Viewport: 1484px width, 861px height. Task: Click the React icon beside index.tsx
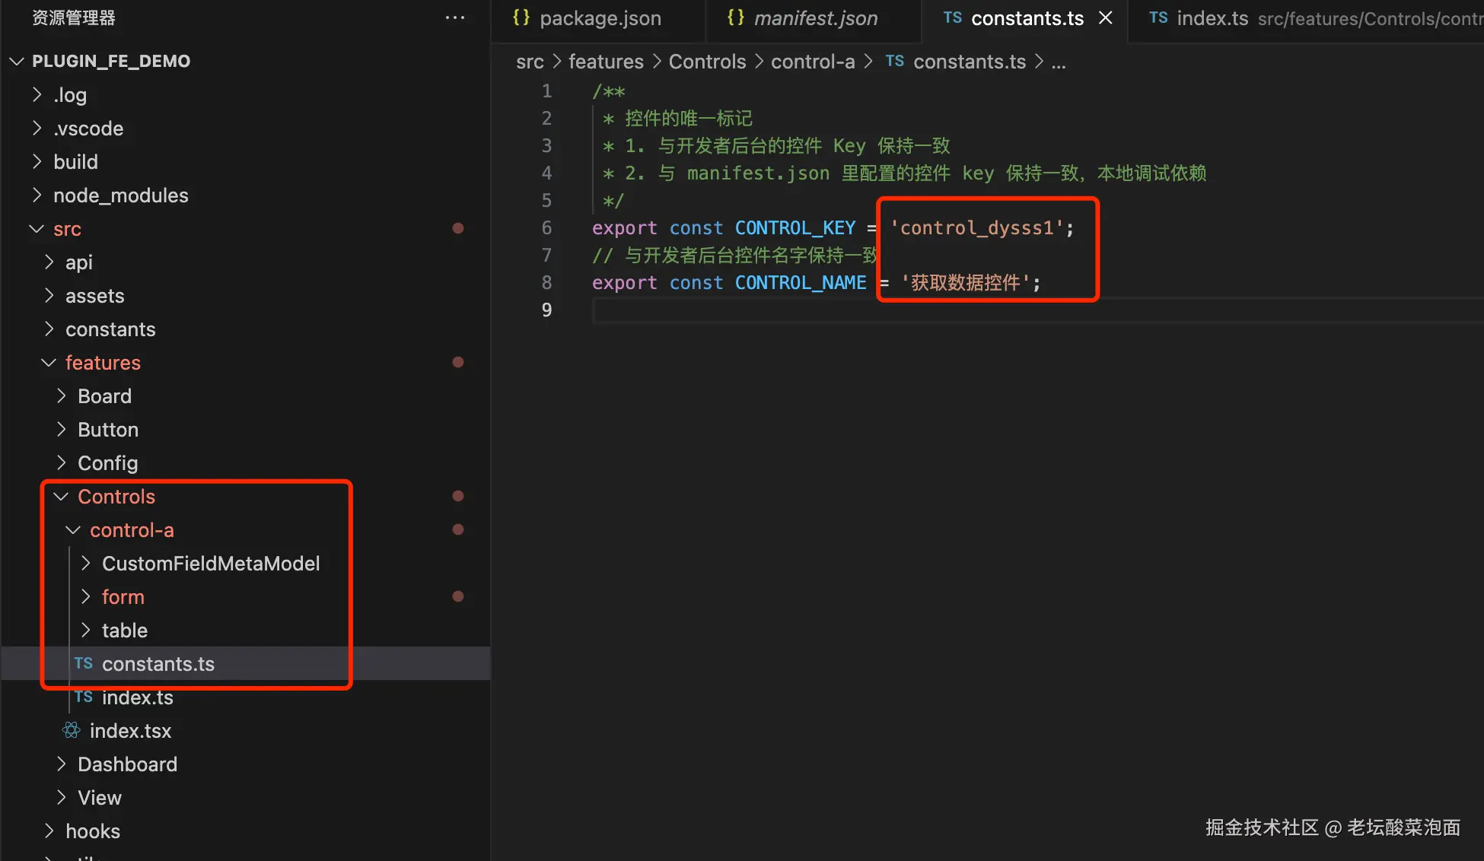pyautogui.click(x=72, y=730)
